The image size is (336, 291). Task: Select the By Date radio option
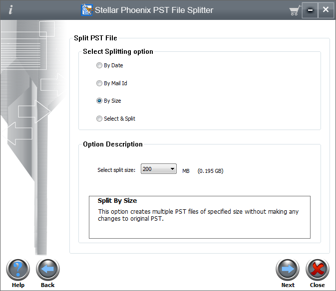coord(110,65)
